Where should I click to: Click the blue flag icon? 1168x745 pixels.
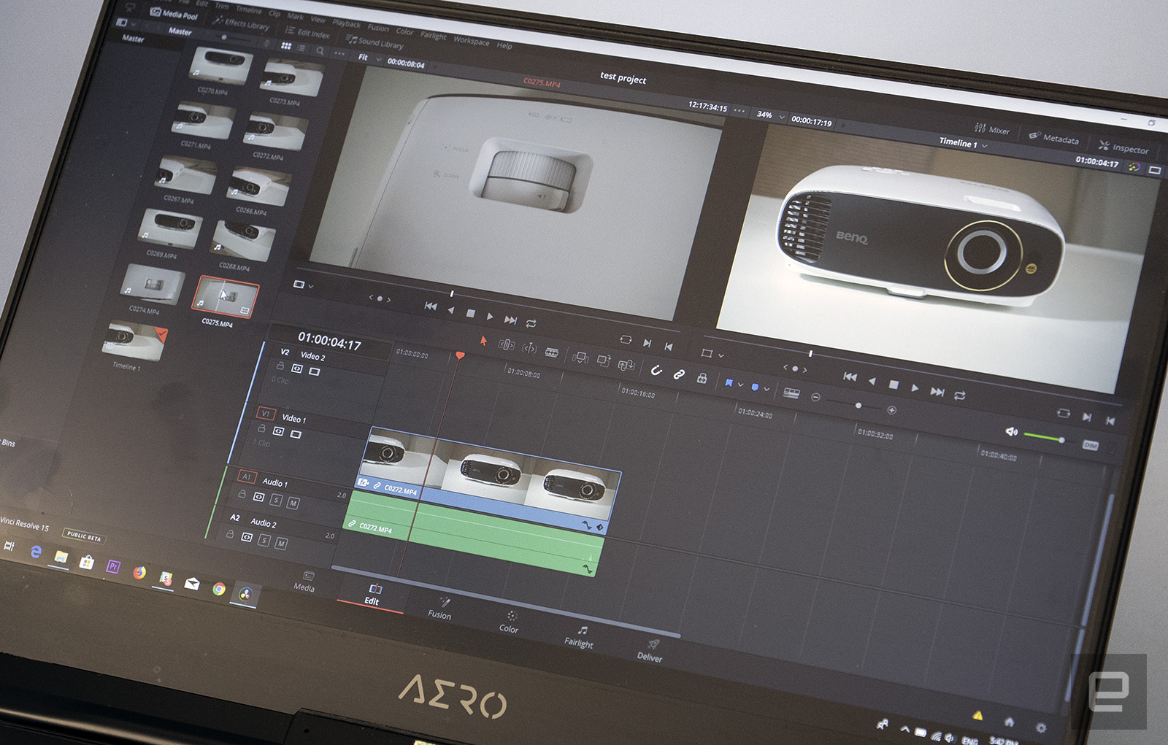728,383
